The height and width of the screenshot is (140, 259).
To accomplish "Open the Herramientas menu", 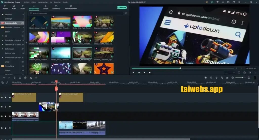I will tap(42, 2).
